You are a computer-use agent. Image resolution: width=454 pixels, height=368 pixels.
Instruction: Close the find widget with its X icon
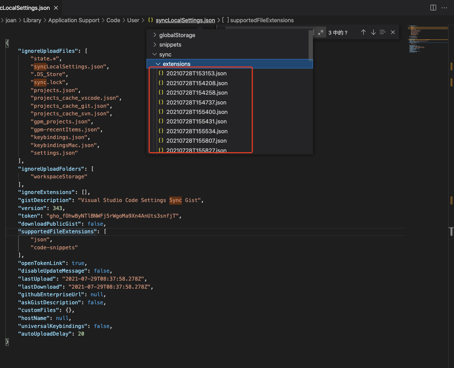(393, 32)
